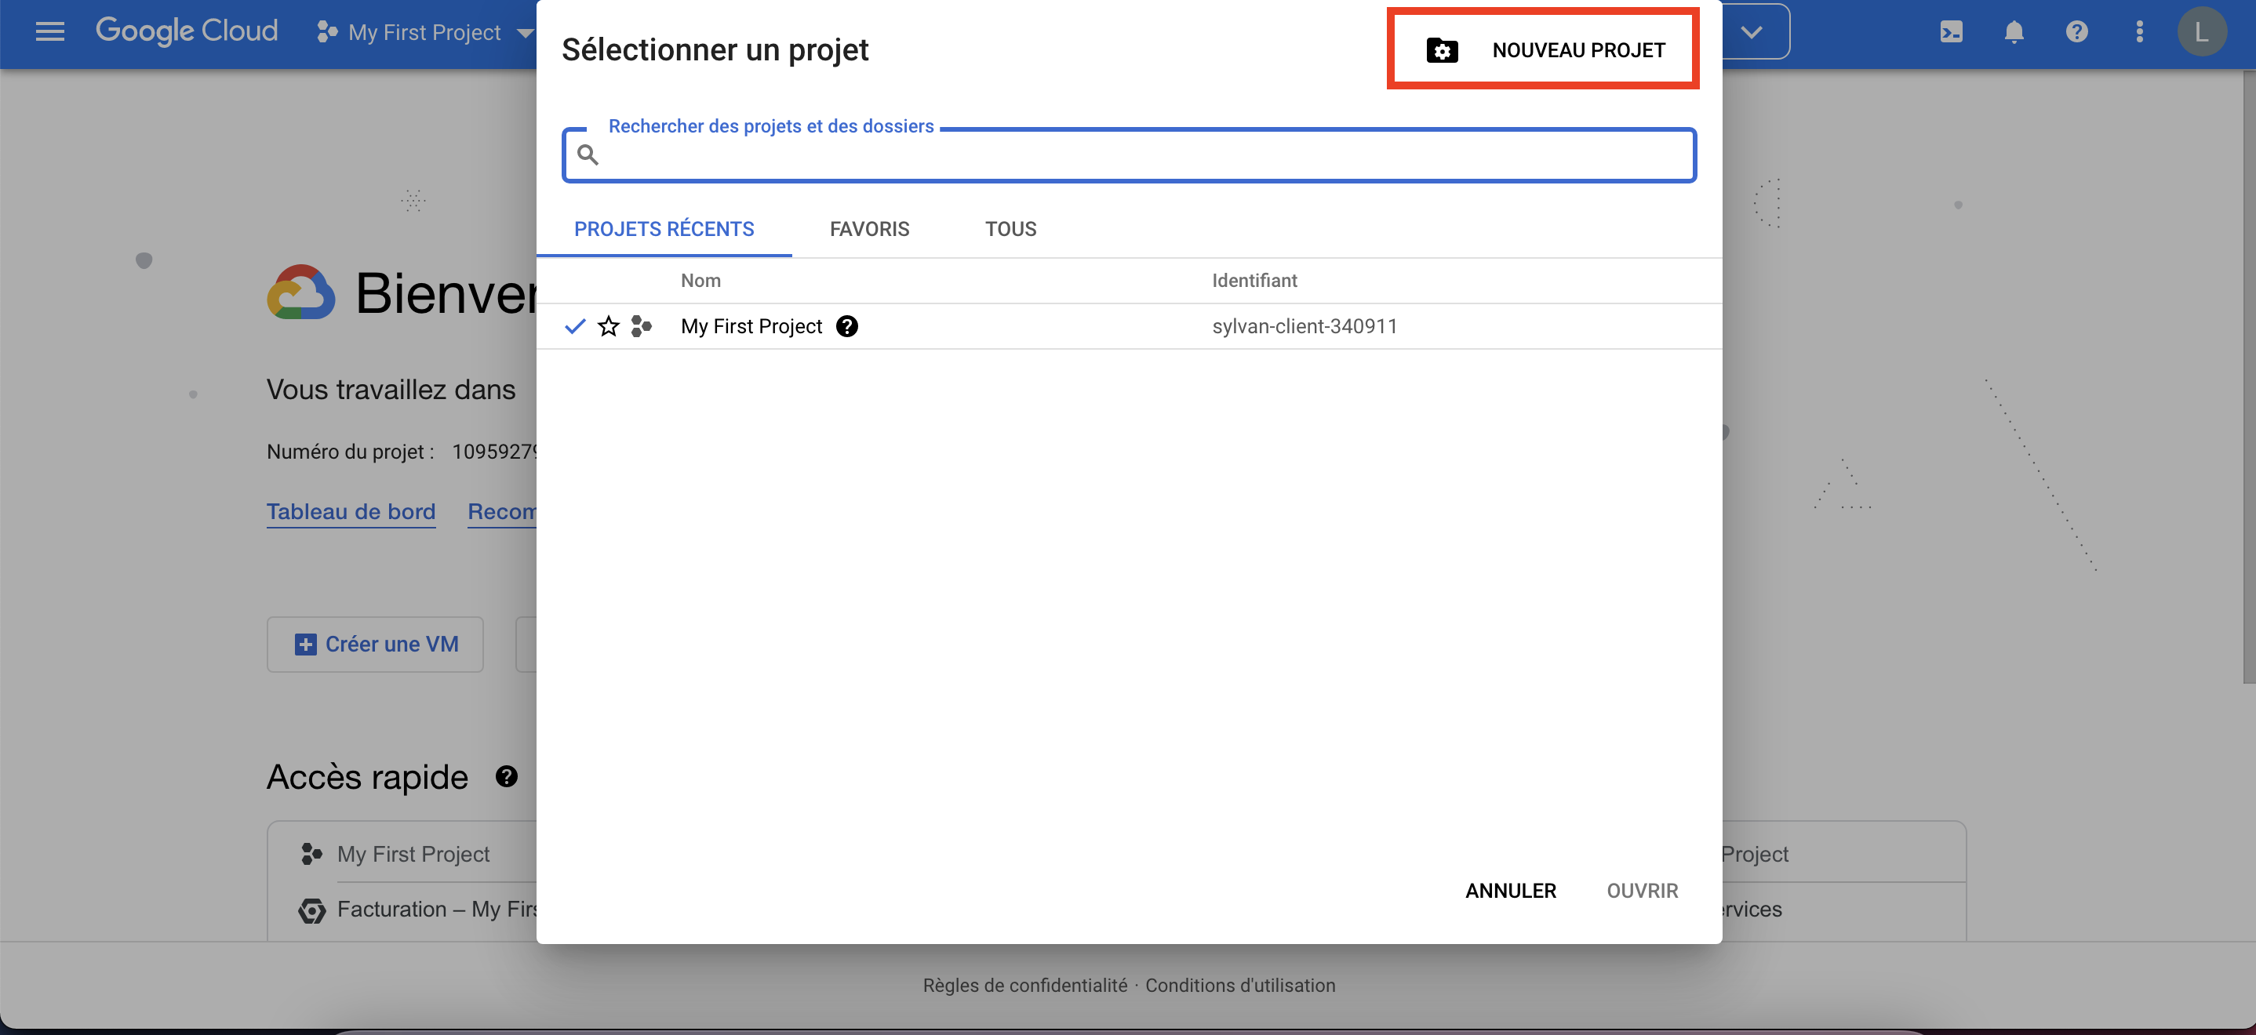Click the new project folder icon
The image size is (2256, 1035).
click(1442, 51)
